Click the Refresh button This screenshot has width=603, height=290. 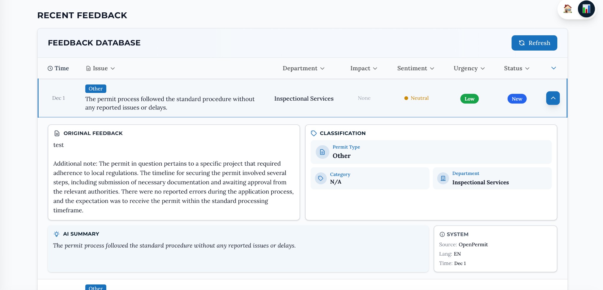pos(534,43)
